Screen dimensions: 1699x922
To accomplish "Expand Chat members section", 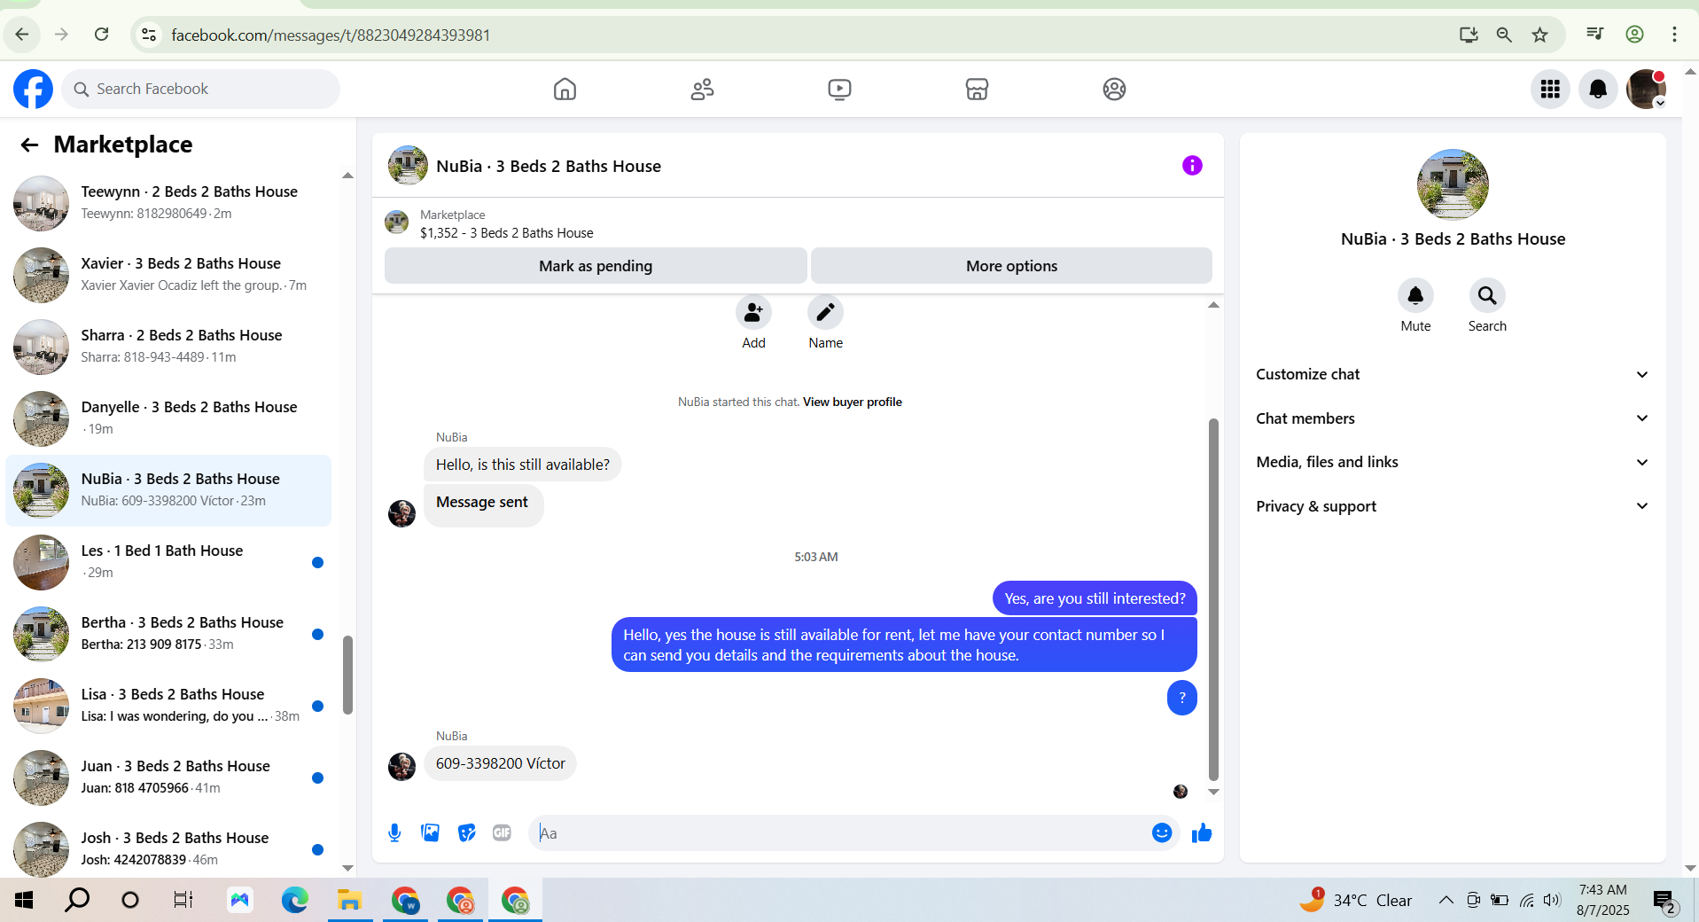I will 1453,418.
